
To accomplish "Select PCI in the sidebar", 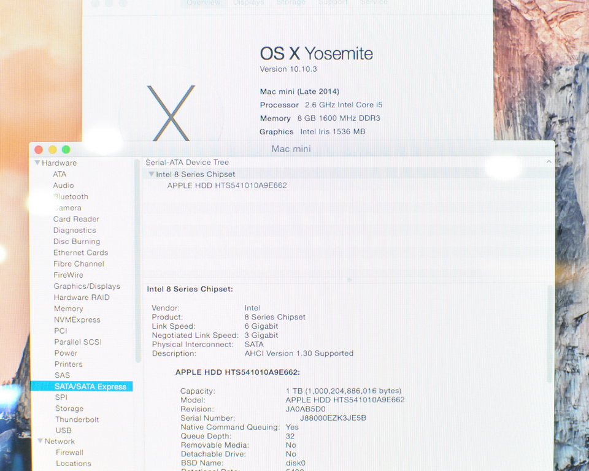I will pos(61,331).
